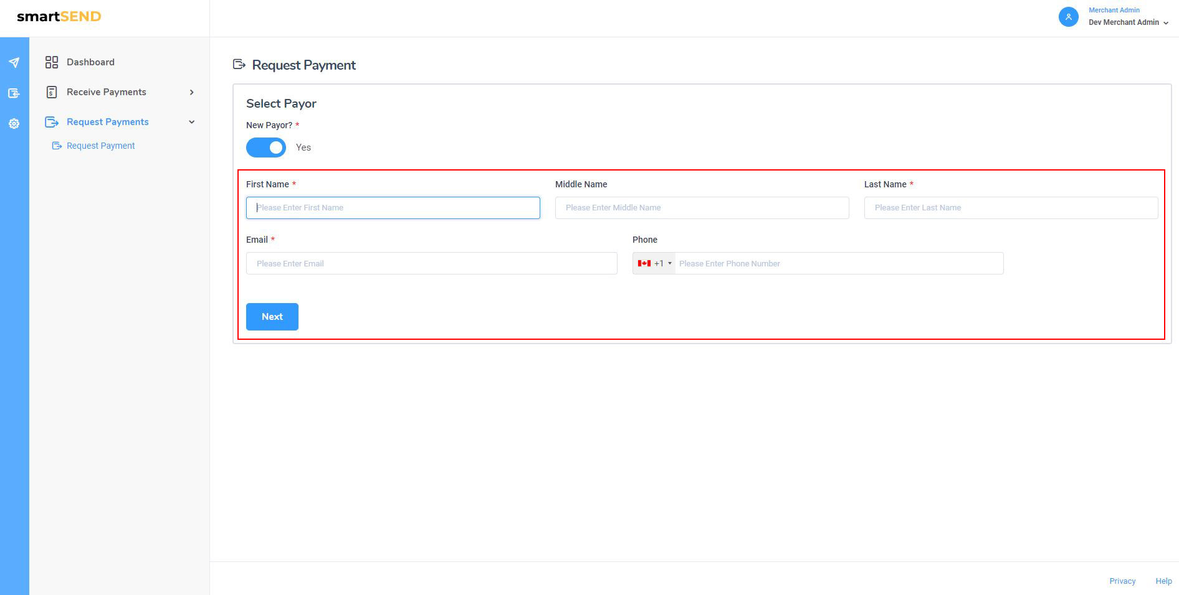
Task: Toggle the New Payor switch off
Action: point(266,148)
